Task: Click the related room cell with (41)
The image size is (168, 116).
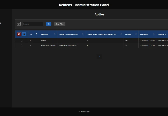Action: (x=68, y=45)
